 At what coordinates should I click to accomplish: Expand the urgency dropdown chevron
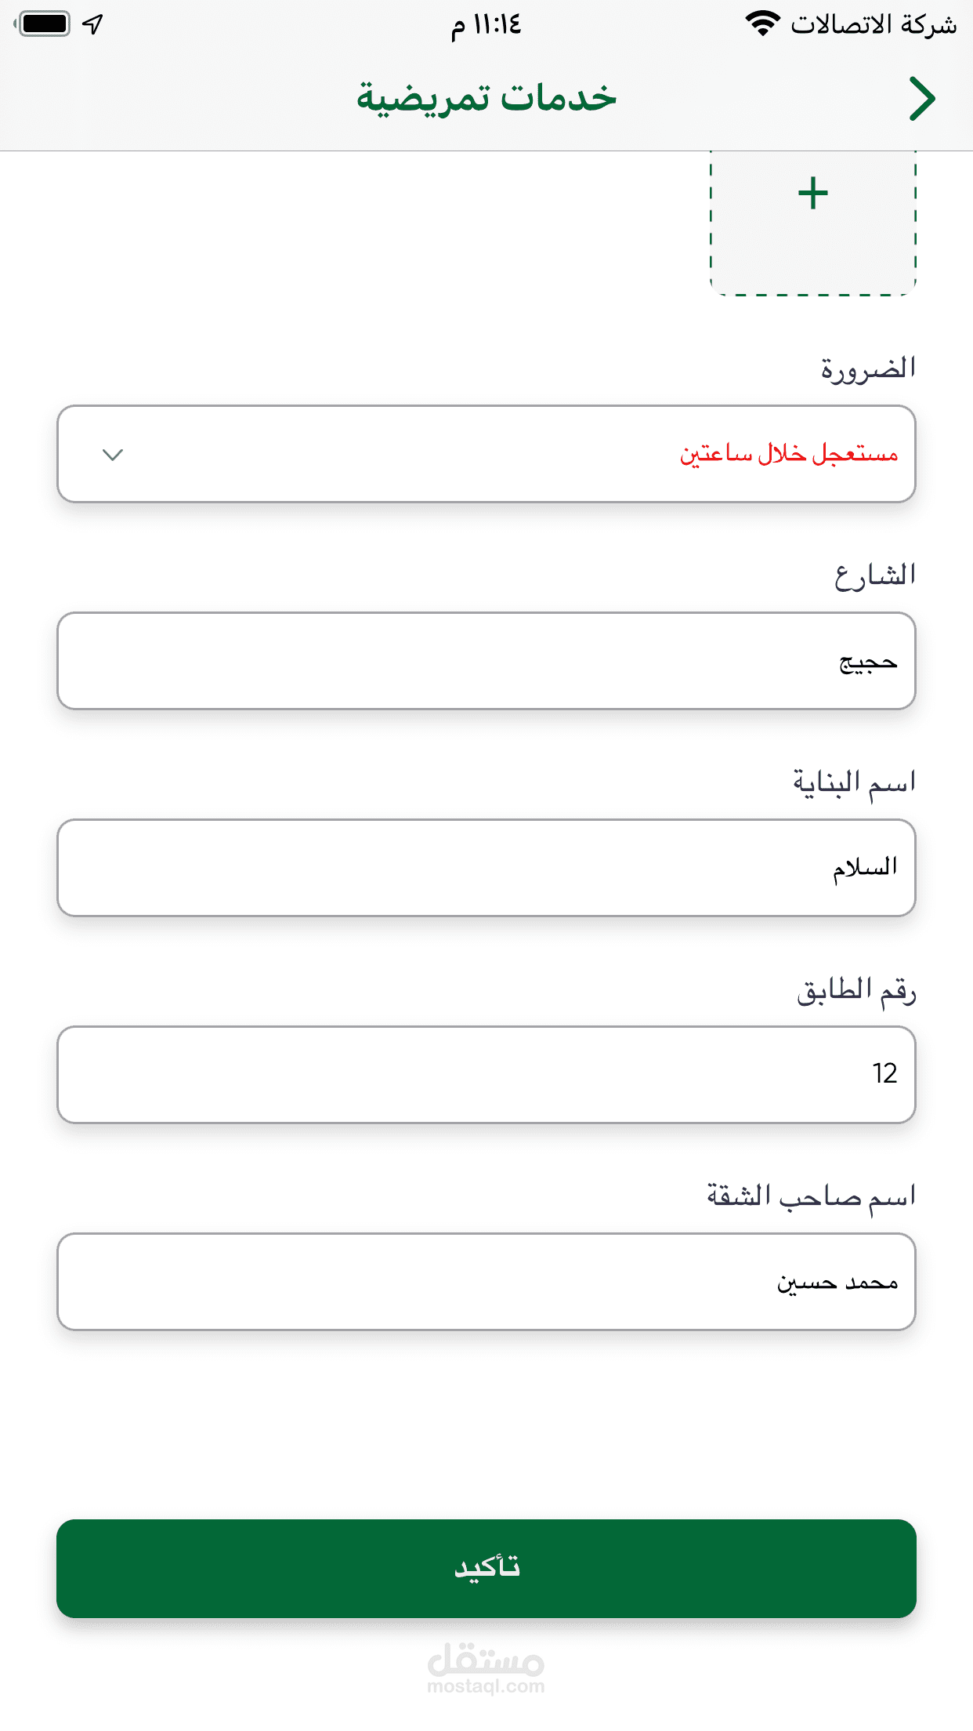113,455
